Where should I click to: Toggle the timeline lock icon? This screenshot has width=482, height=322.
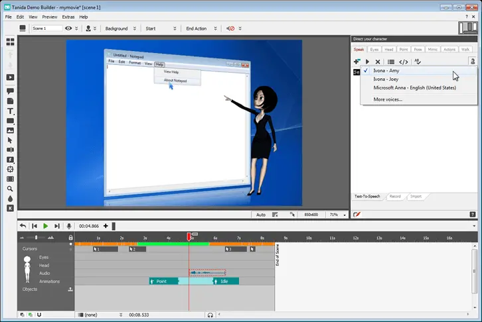[70, 237]
